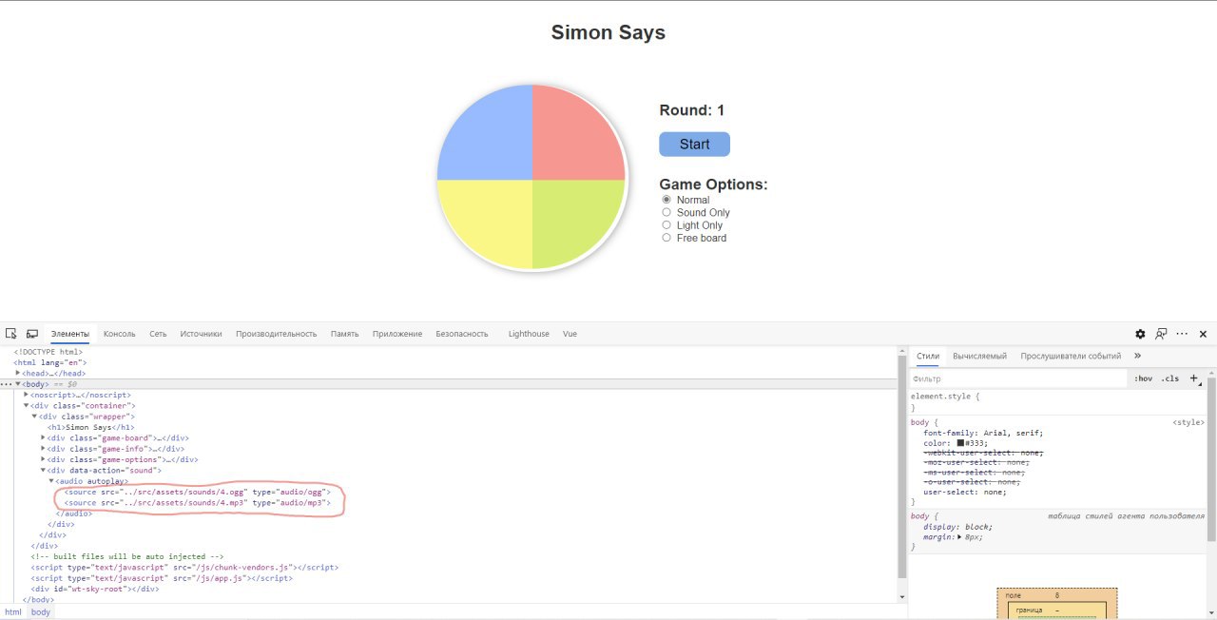Image resolution: width=1217 pixels, height=620 pixels.
Task: Click the body breadcrumb item
Action: pos(40,612)
